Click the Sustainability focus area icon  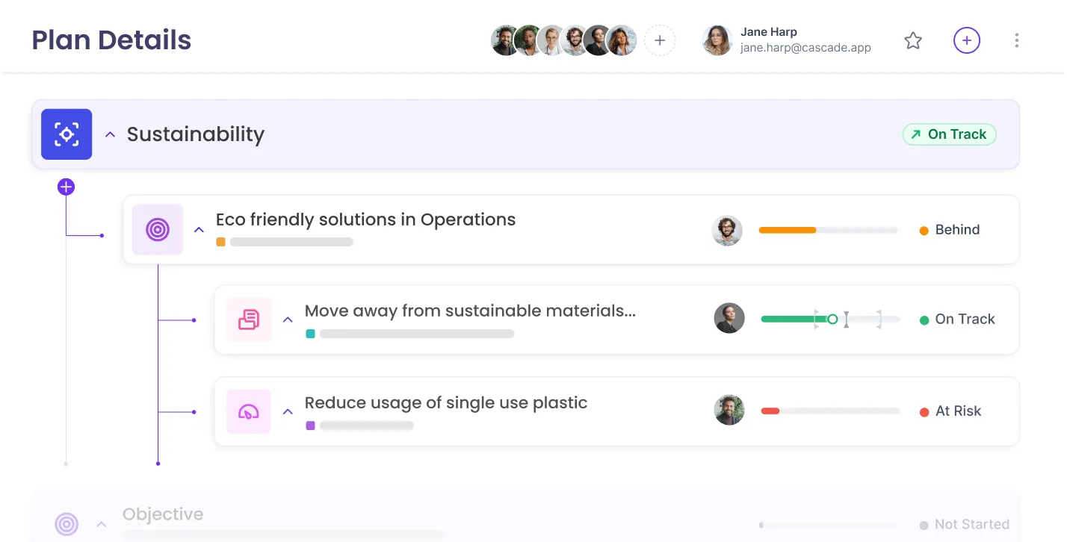click(x=67, y=134)
